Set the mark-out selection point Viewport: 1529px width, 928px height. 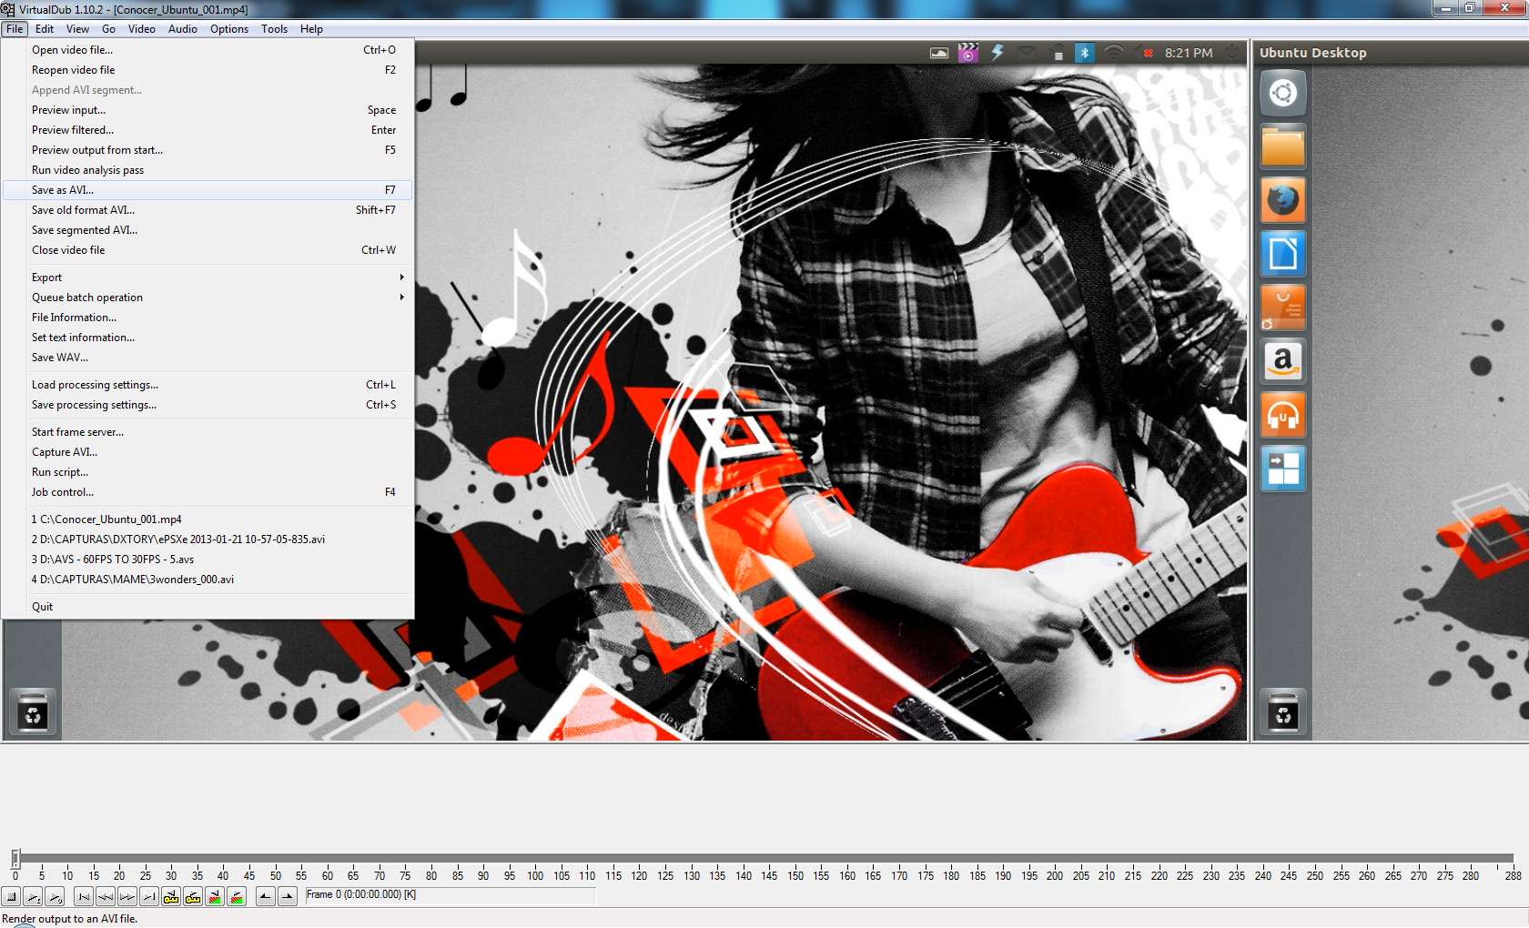pos(288,897)
